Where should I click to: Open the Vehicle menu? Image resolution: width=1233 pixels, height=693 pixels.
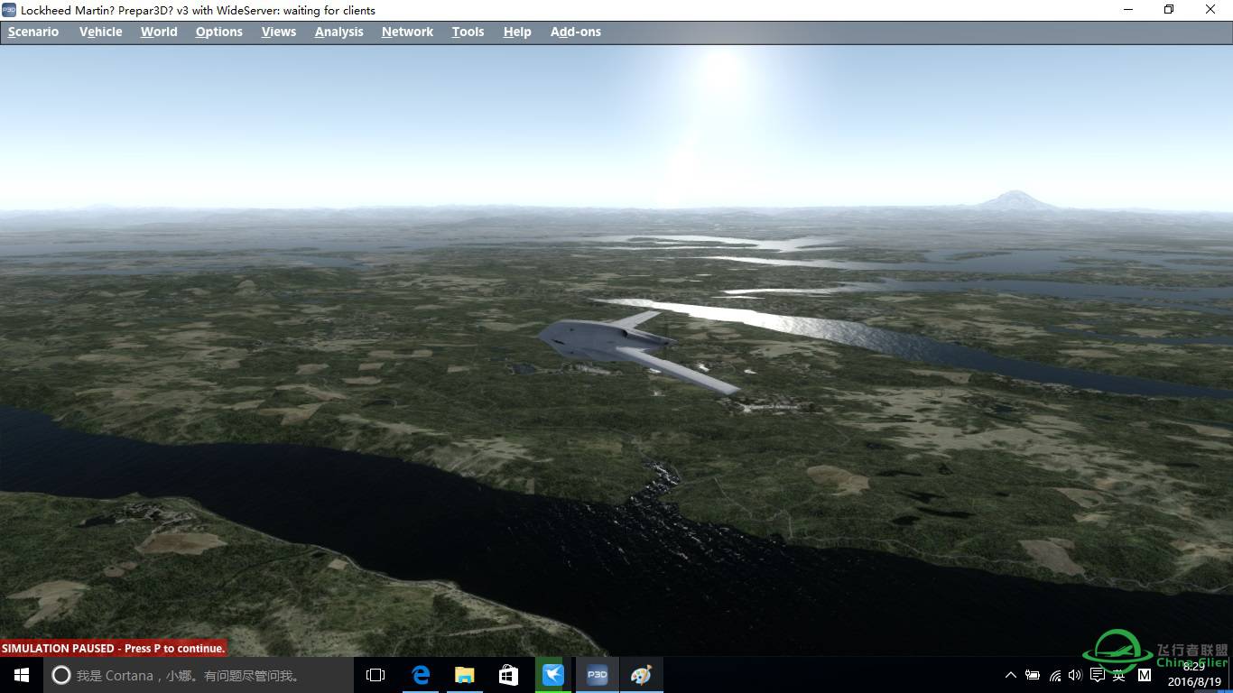click(x=100, y=32)
